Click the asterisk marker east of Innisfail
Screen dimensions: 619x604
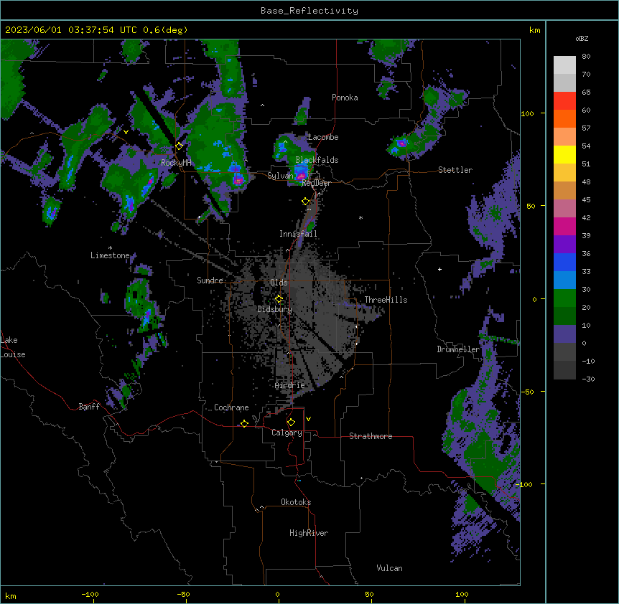click(360, 217)
